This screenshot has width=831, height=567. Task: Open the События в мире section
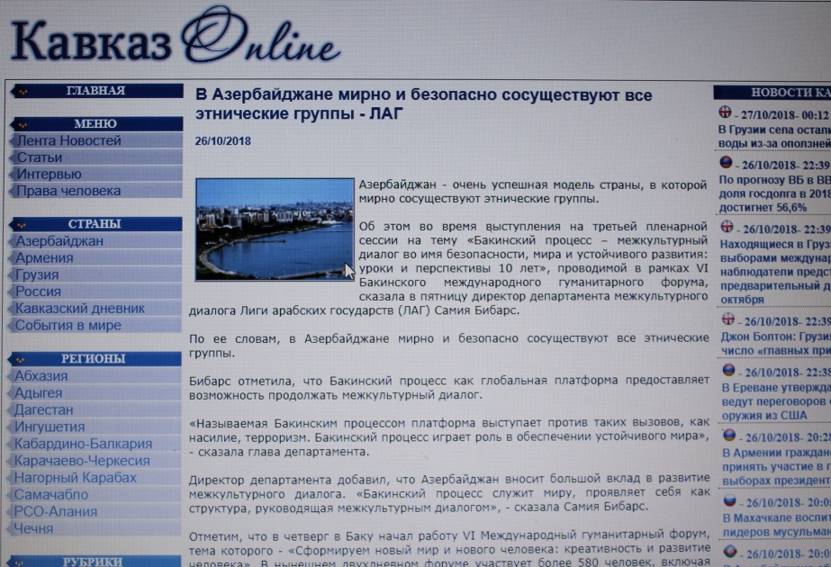(x=95, y=326)
